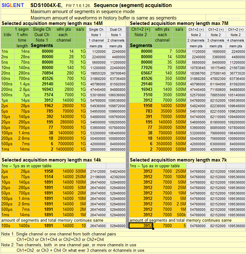Click mem pts value 78855000

(x=216, y=95)
